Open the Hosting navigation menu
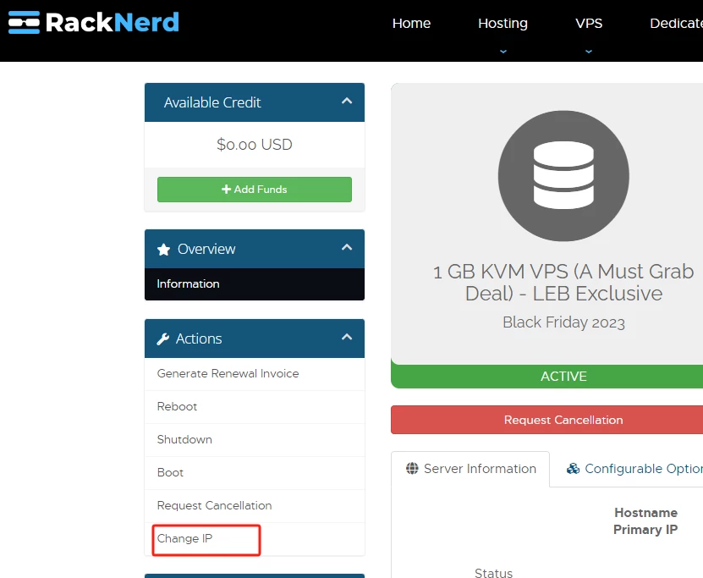The height and width of the screenshot is (578, 703). point(503,24)
